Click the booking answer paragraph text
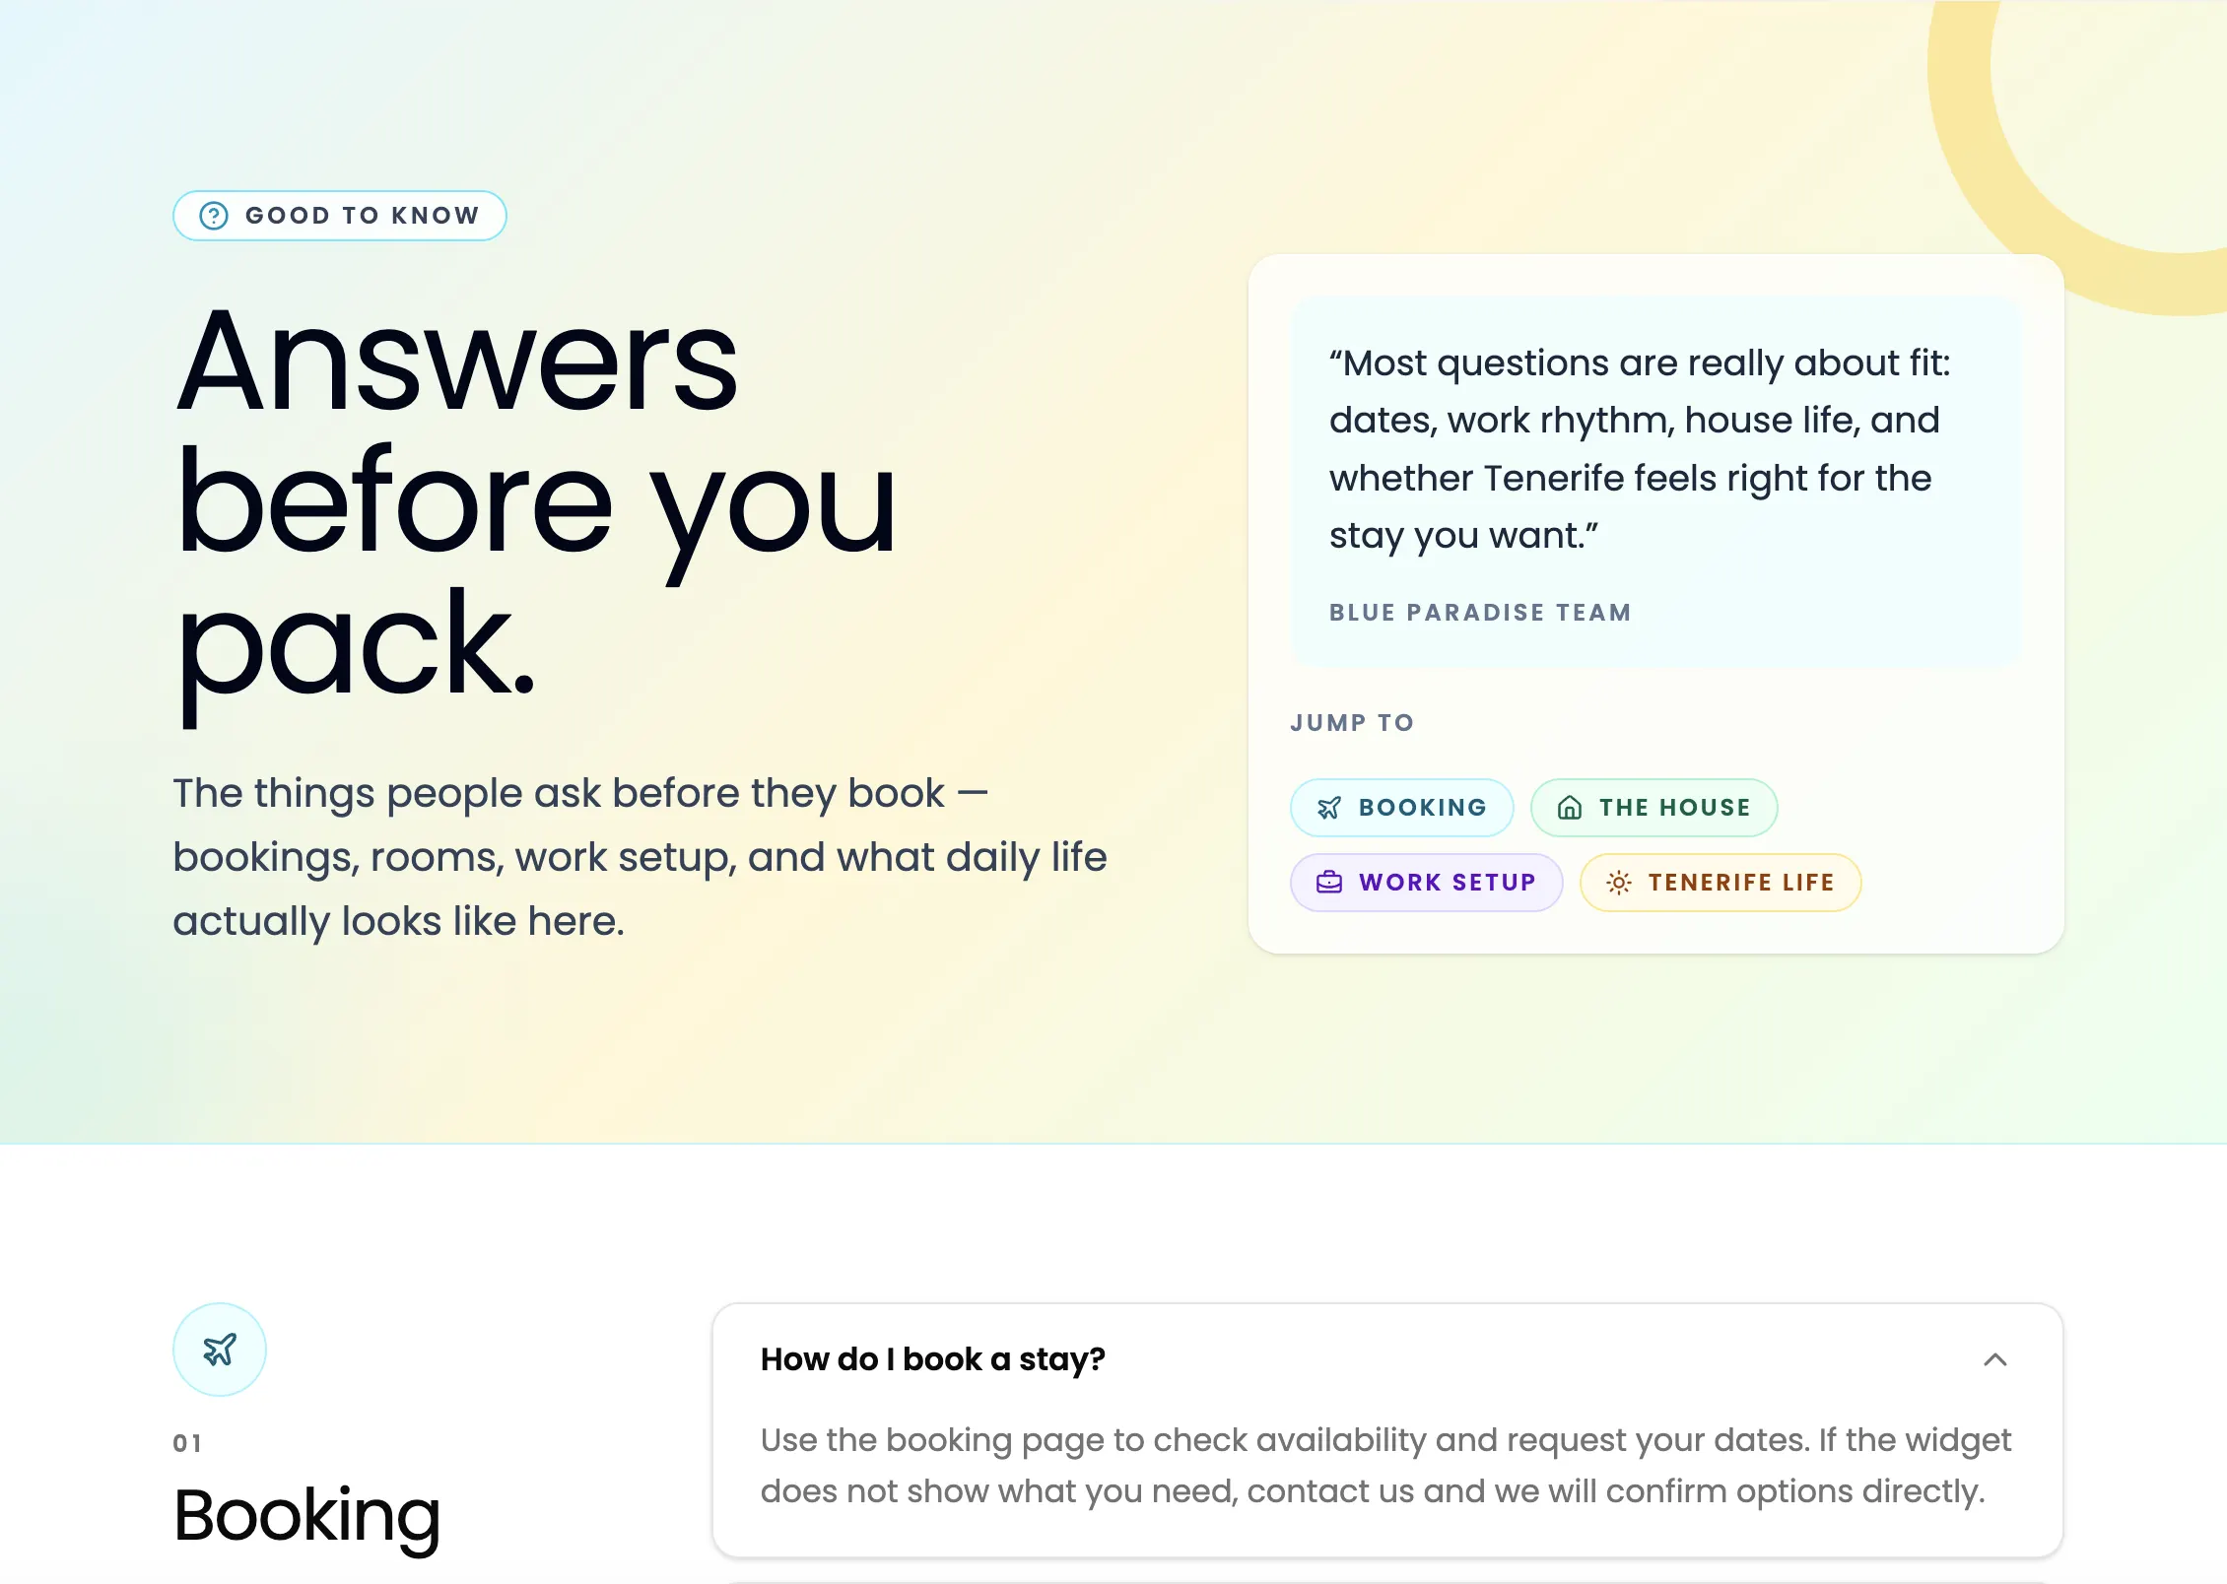Viewport: 2227px width, 1584px height. (x=1384, y=1466)
